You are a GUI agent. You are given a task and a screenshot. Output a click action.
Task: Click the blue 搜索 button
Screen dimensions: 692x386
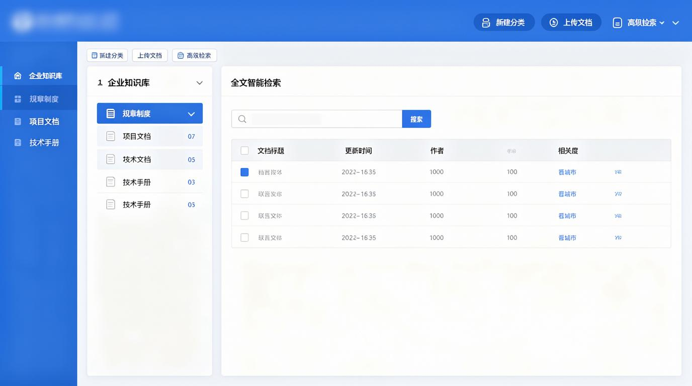pos(416,119)
